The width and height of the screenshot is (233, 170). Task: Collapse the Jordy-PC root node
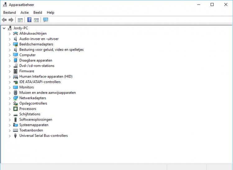(x=4, y=28)
